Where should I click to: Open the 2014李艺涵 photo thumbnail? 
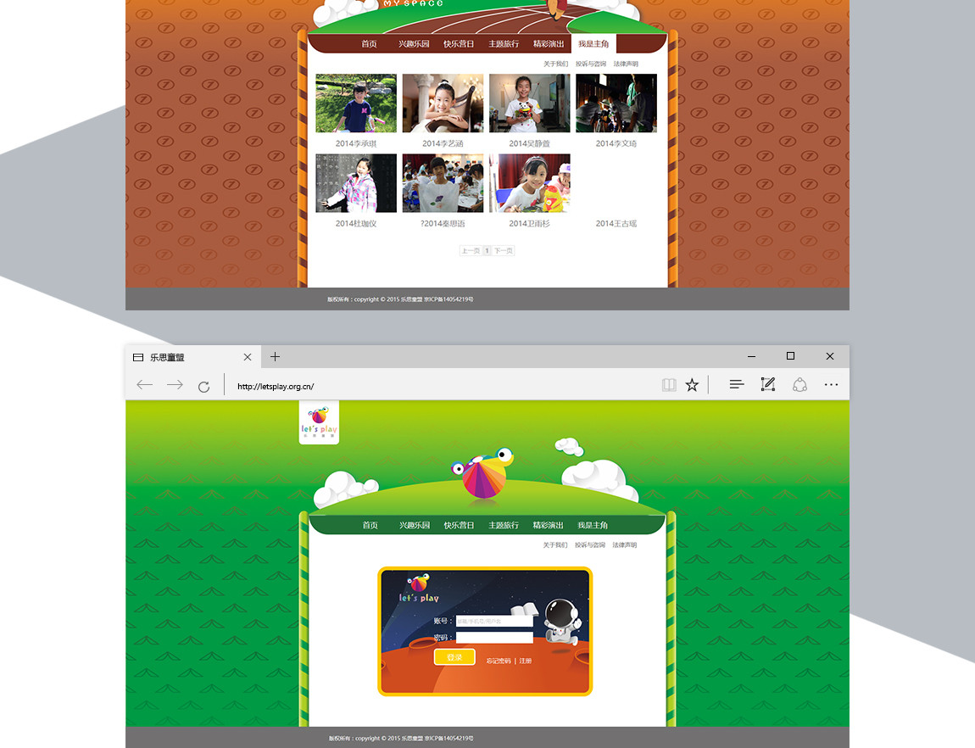point(443,103)
